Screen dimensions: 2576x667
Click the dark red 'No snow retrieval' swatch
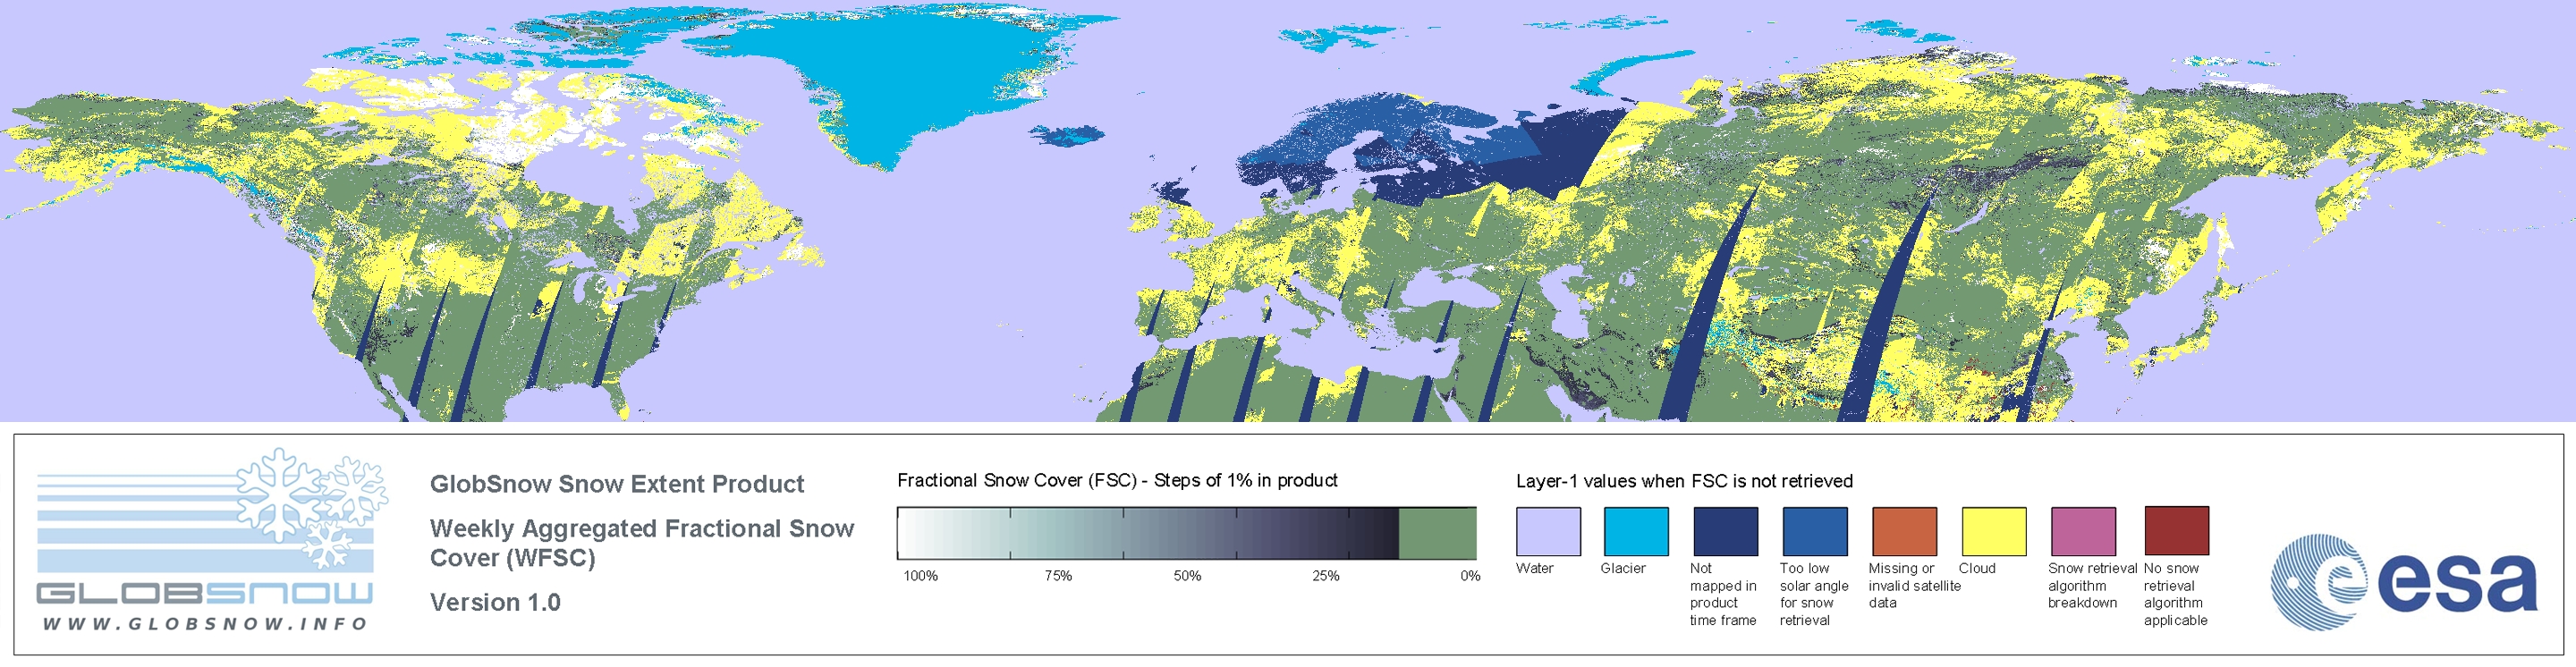pos(2177,530)
